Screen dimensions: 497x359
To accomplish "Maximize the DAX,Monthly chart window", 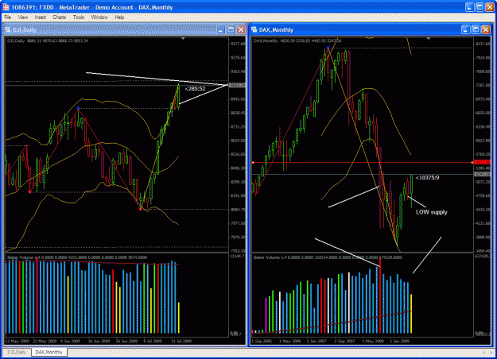I will [476, 29].
